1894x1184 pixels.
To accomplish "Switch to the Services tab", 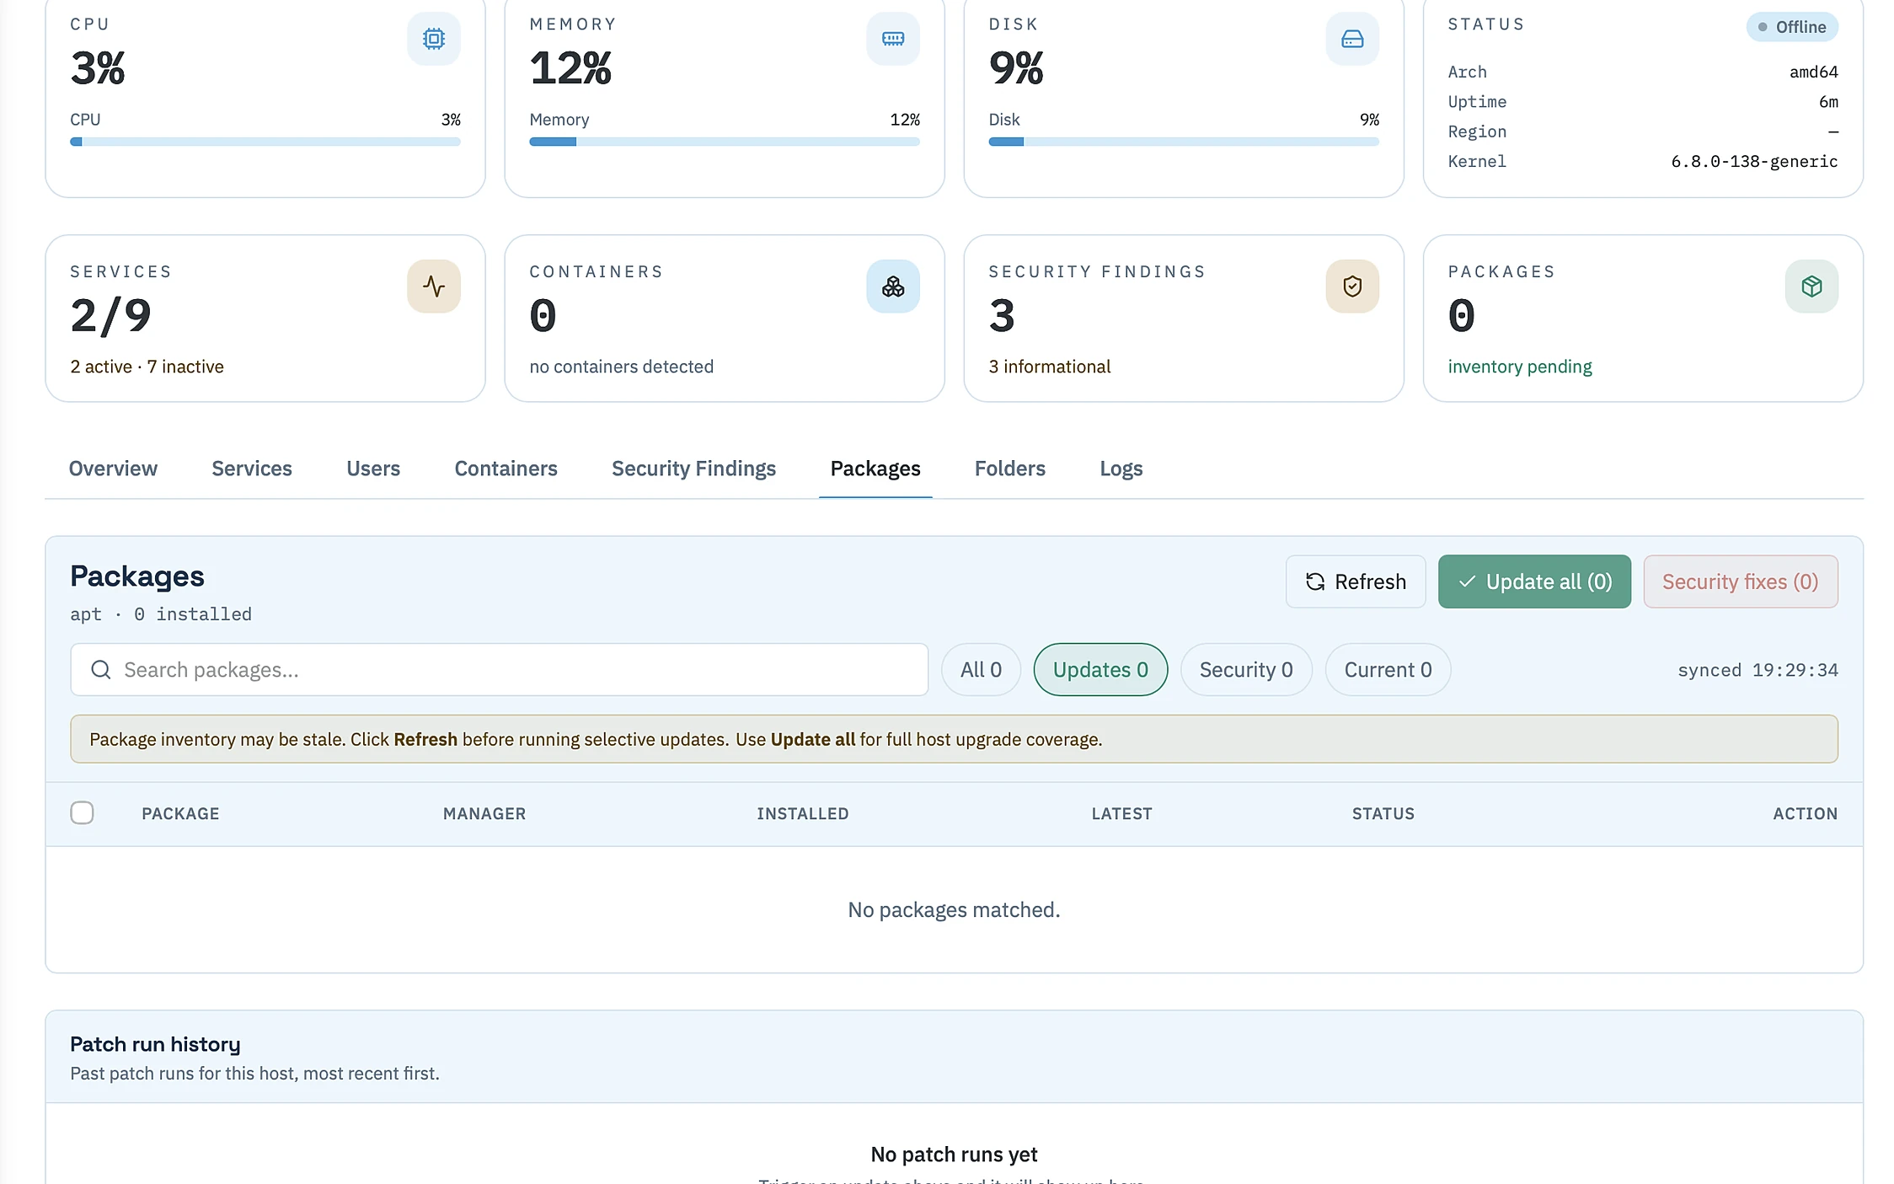I will pyautogui.click(x=252, y=469).
